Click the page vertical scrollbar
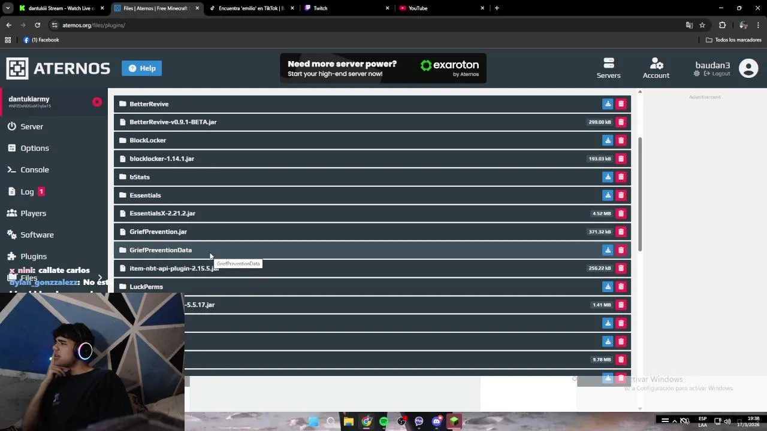 pyautogui.click(x=640, y=195)
